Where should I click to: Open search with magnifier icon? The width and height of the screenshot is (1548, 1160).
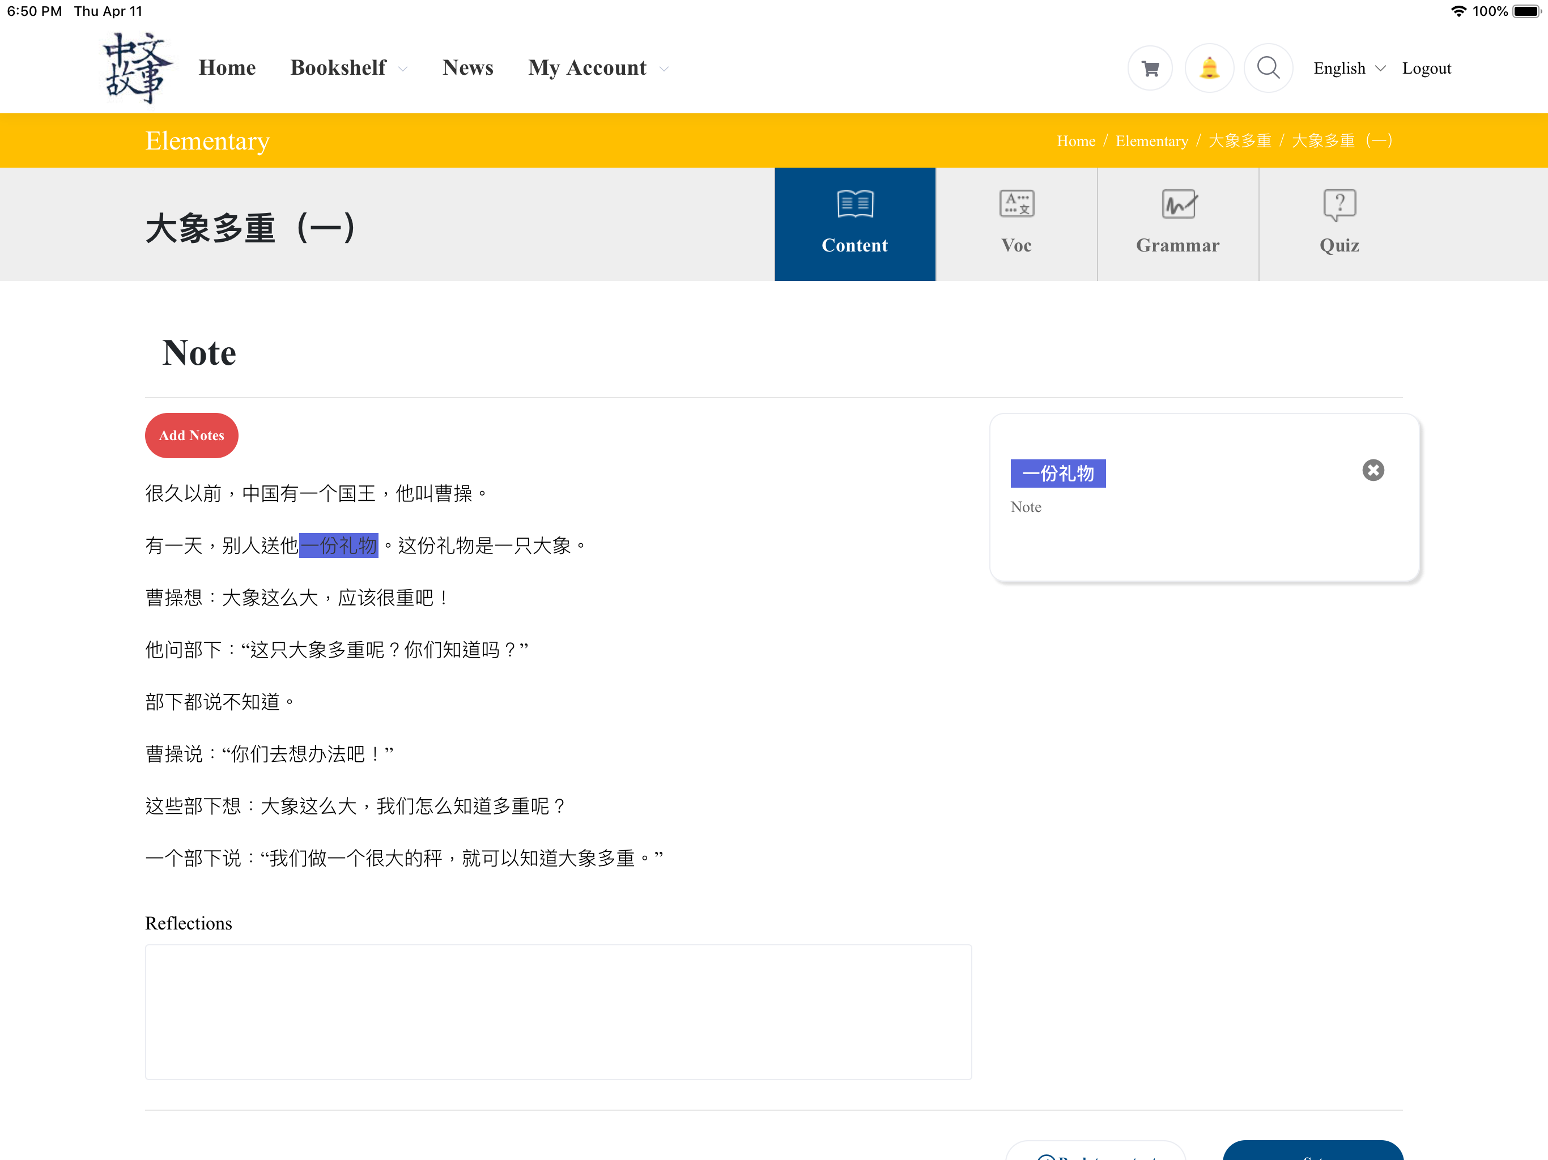coord(1268,68)
